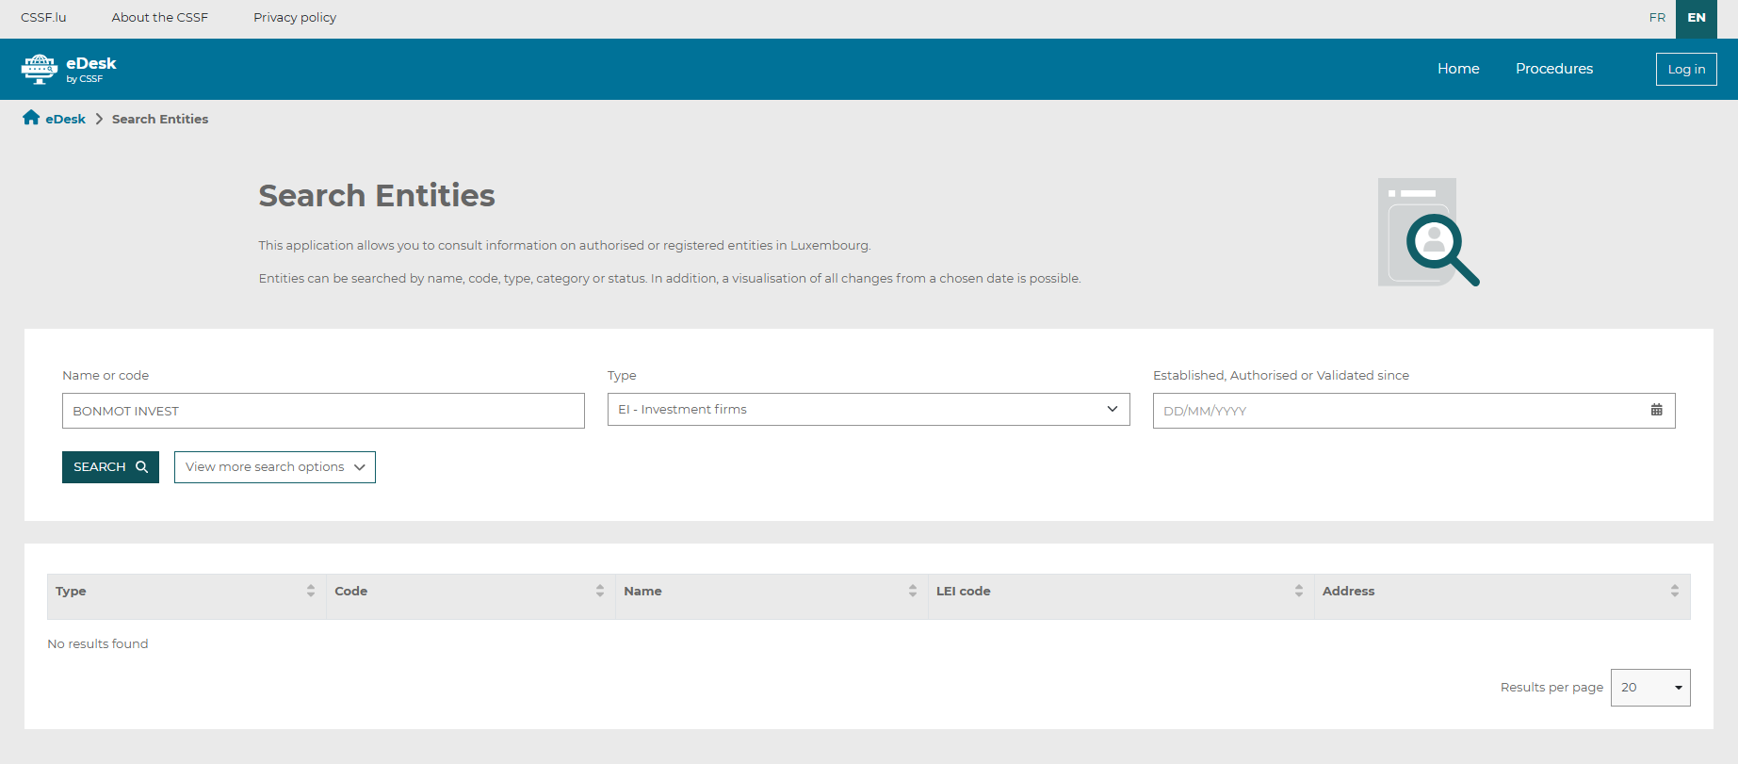
Task: Focus the Name or code input field
Action: point(323,411)
